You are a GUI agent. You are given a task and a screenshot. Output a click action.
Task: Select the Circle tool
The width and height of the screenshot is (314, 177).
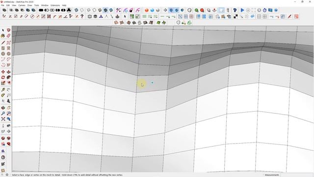pyautogui.click(x=3, y=54)
